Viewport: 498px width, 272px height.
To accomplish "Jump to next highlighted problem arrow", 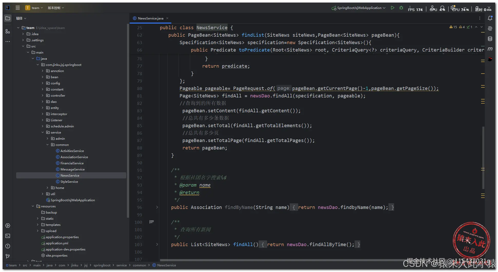I will 482,27.
